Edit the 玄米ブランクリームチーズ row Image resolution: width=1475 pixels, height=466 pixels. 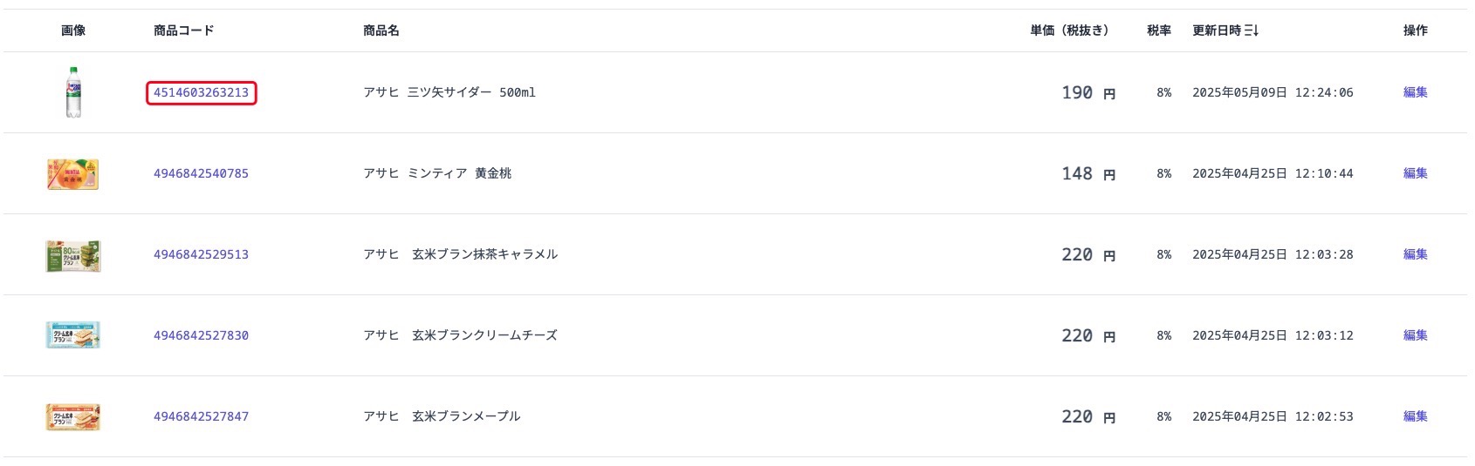point(1415,335)
